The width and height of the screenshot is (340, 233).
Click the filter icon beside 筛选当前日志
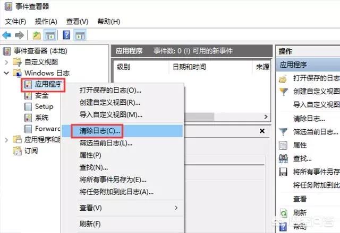[x=283, y=132]
